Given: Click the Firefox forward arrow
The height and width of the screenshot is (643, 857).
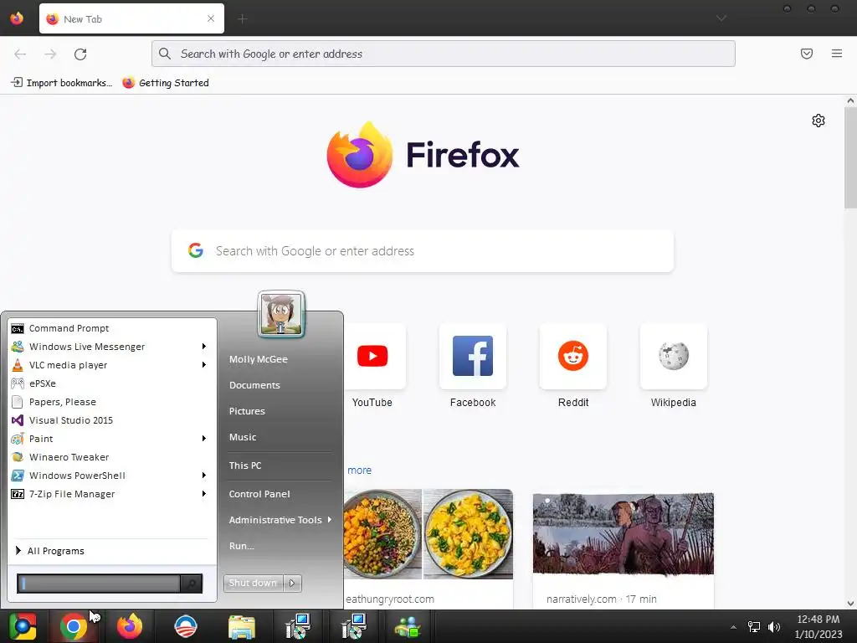Looking at the screenshot, I should coord(50,54).
